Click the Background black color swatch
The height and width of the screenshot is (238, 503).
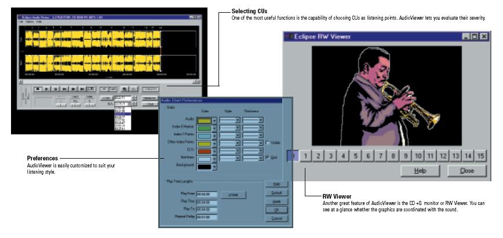pos(205,167)
